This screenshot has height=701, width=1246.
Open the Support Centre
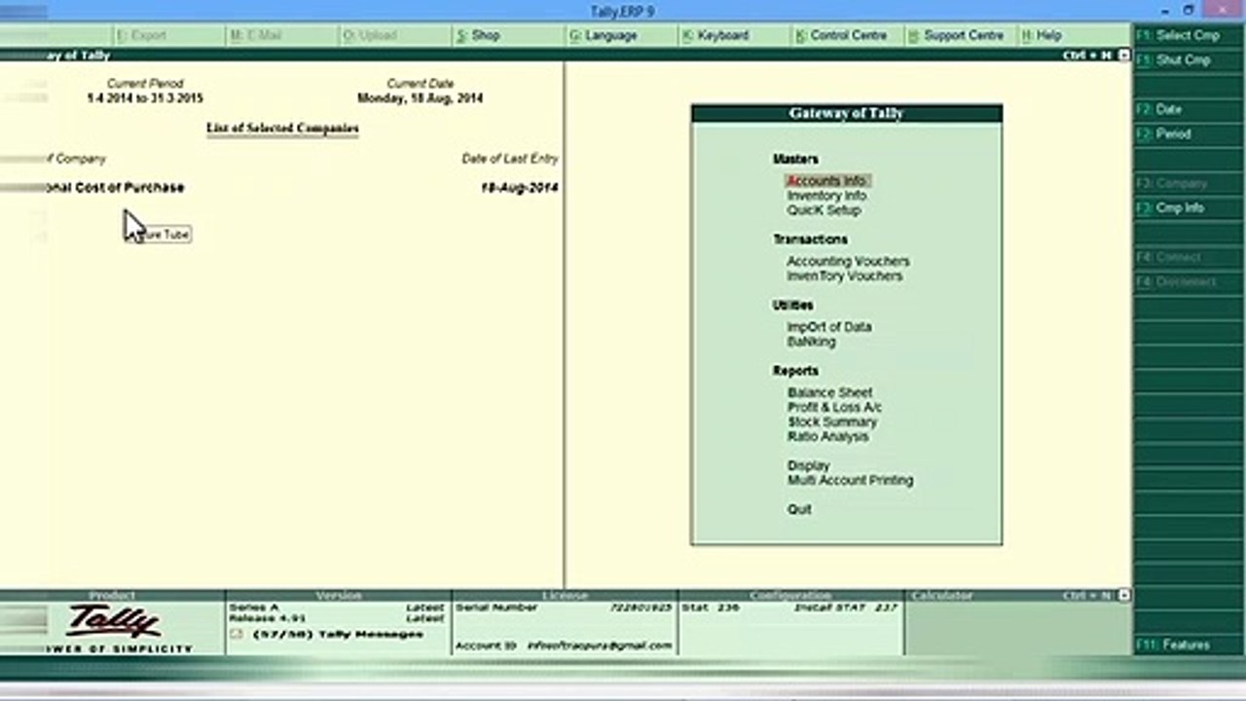point(960,35)
